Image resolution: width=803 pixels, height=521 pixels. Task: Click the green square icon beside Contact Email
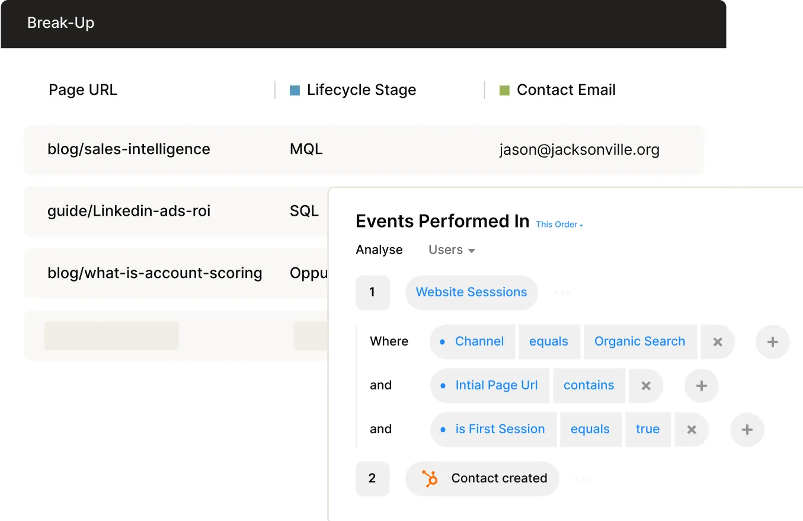click(x=504, y=90)
